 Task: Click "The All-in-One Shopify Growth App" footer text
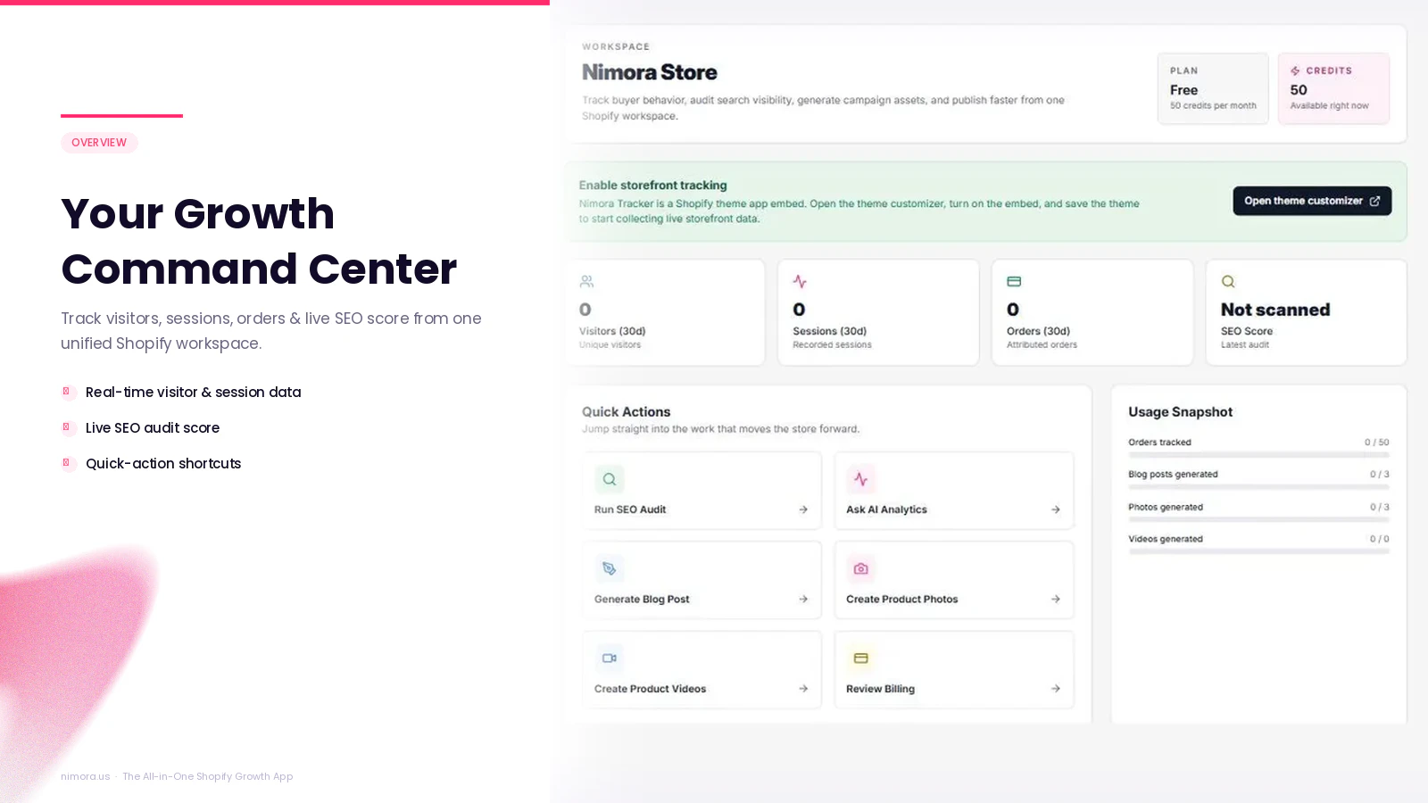point(208,776)
